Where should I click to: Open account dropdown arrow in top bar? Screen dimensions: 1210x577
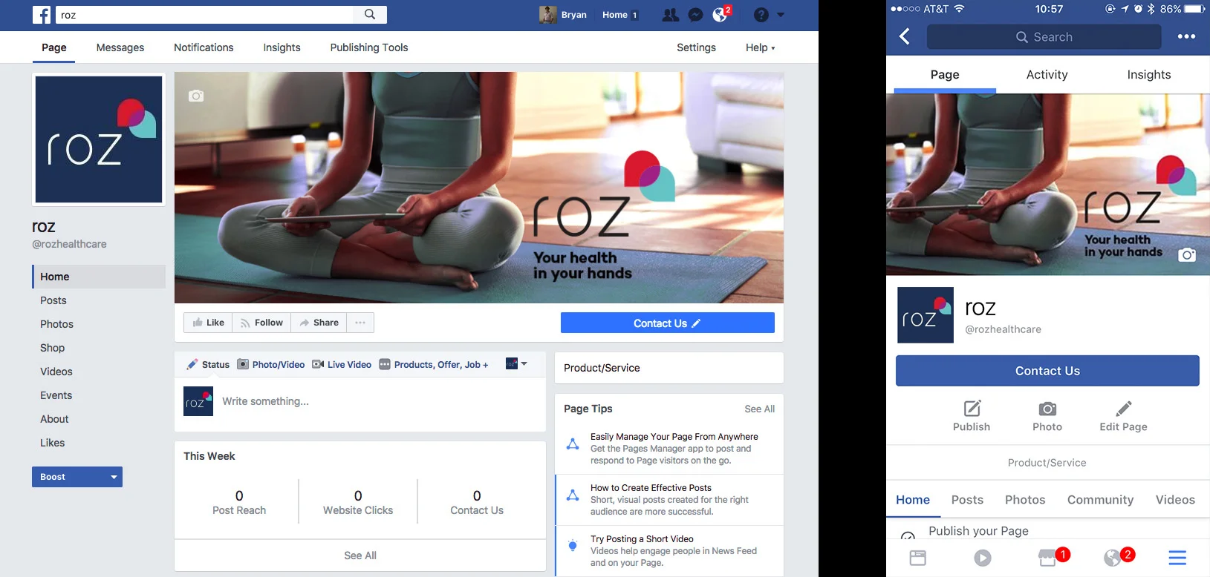781,15
